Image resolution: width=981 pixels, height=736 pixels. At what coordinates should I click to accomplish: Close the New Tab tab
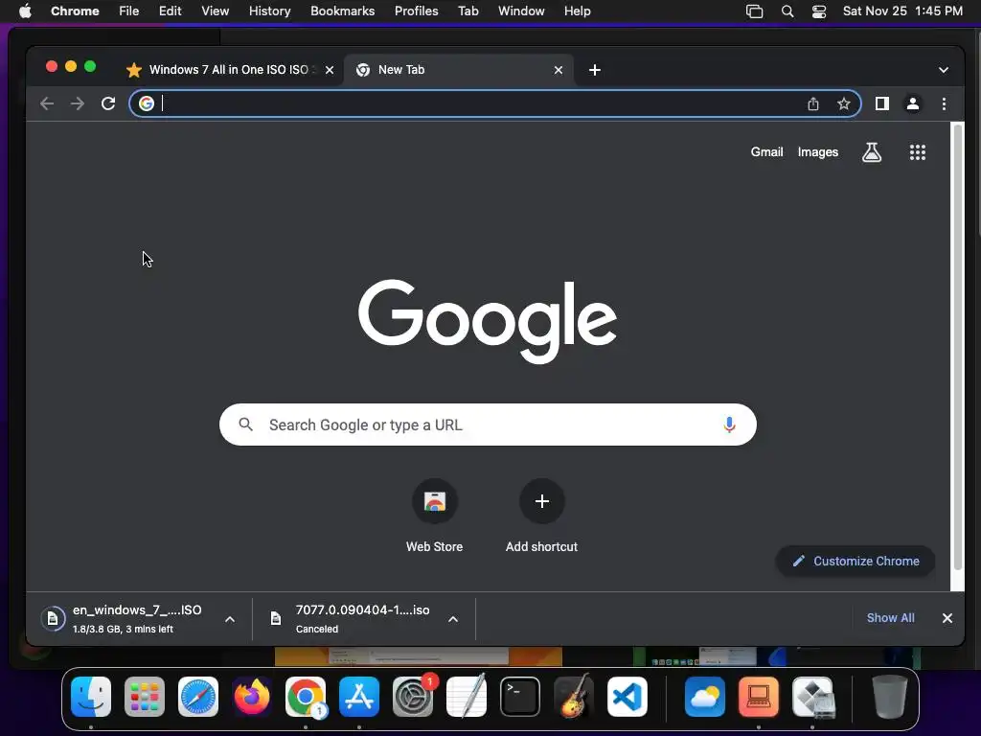[x=559, y=70]
